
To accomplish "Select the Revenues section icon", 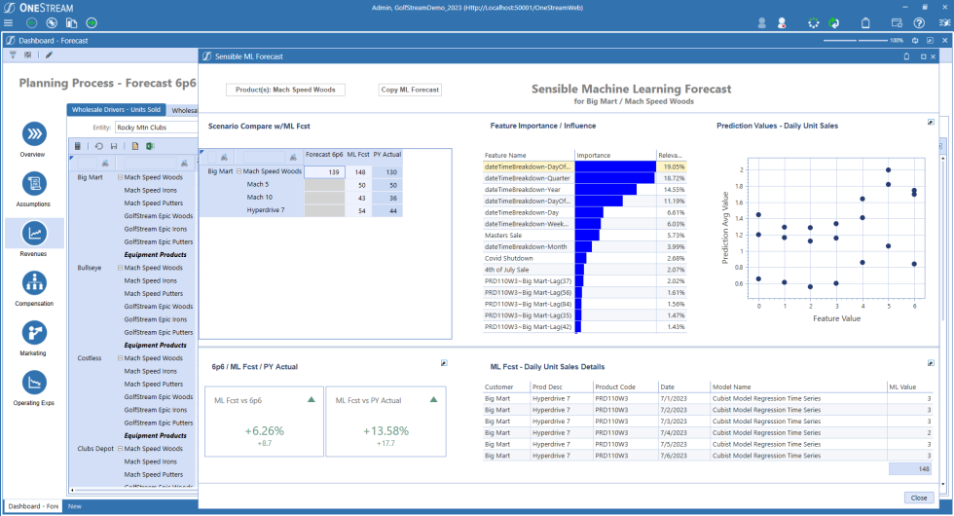I will [34, 234].
